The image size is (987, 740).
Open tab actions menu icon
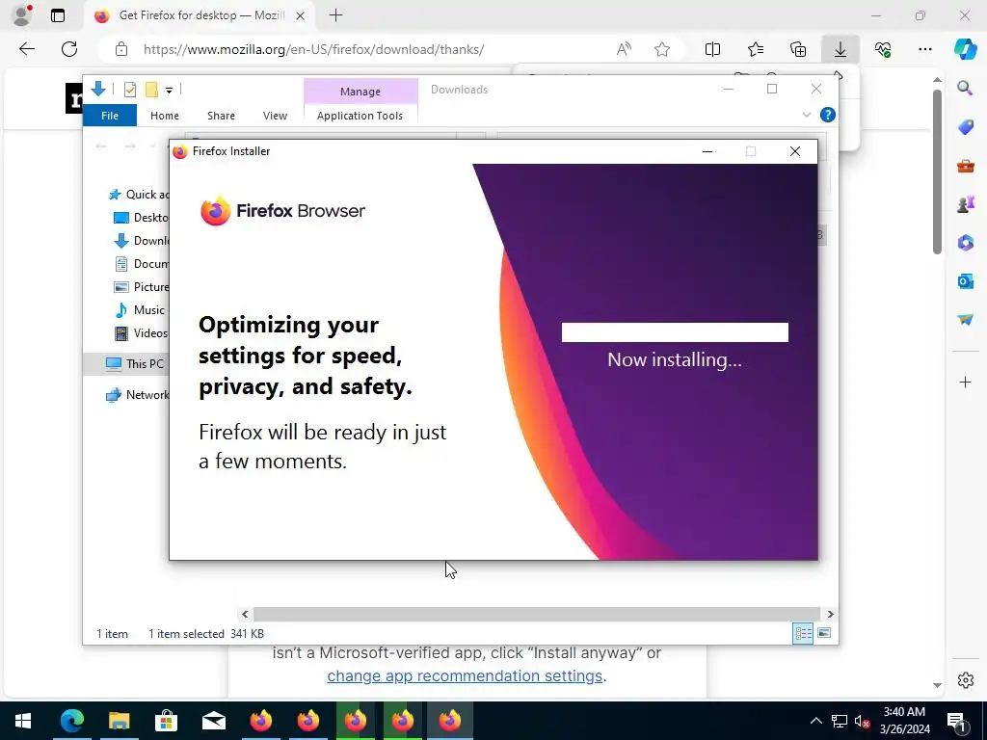pos(58,15)
